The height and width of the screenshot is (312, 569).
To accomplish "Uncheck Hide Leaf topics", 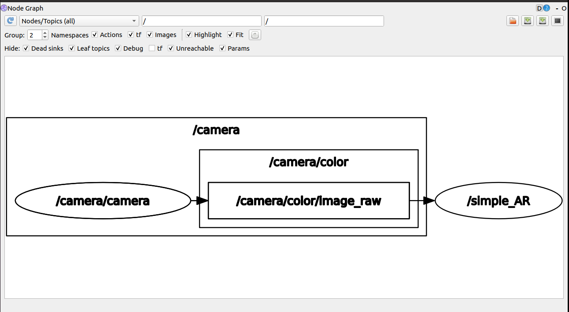I will (72, 48).
